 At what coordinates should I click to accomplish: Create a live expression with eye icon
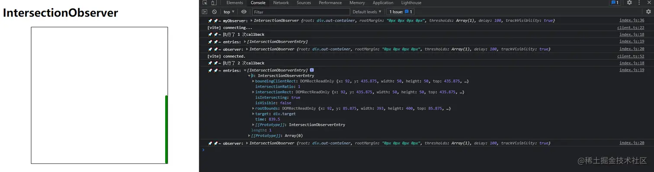(x=244, y=12)
